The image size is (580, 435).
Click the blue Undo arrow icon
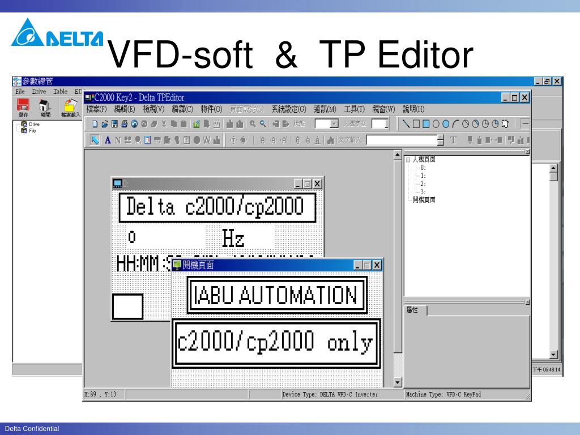134,124
